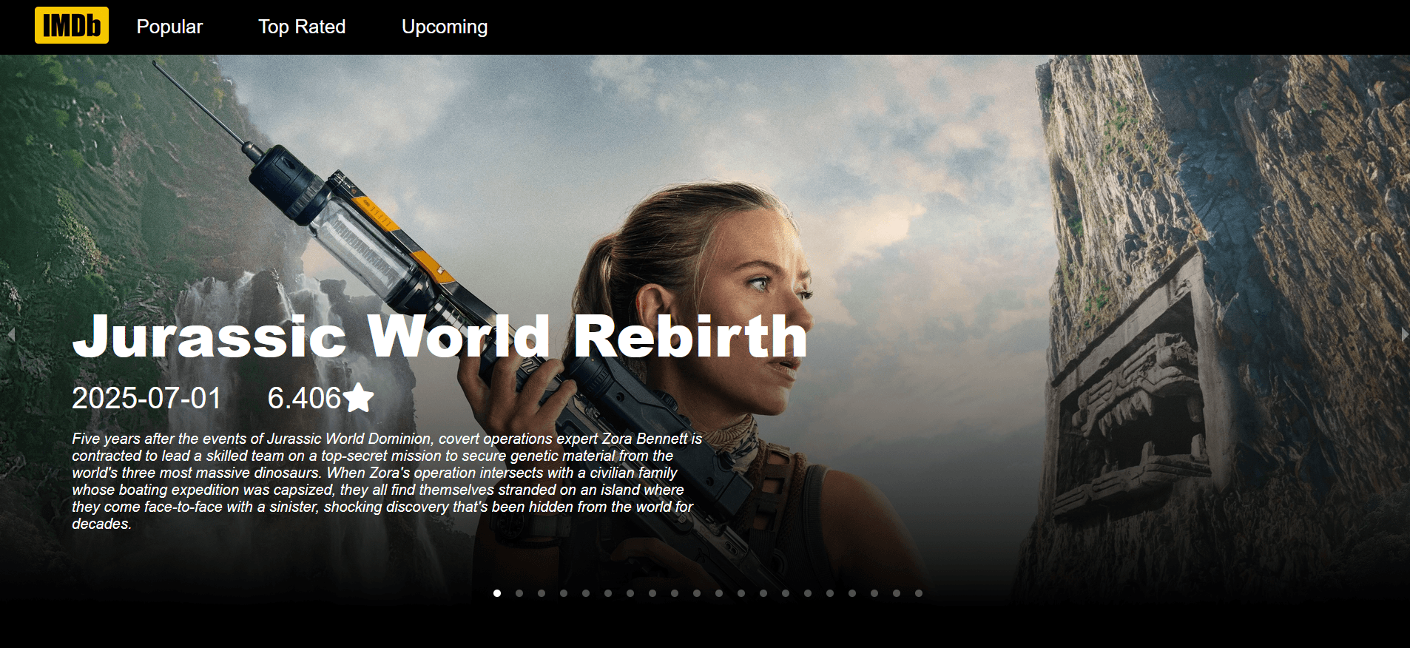
Task: Advance carousel with right arrow
Action: click(x=1404, y=334)
